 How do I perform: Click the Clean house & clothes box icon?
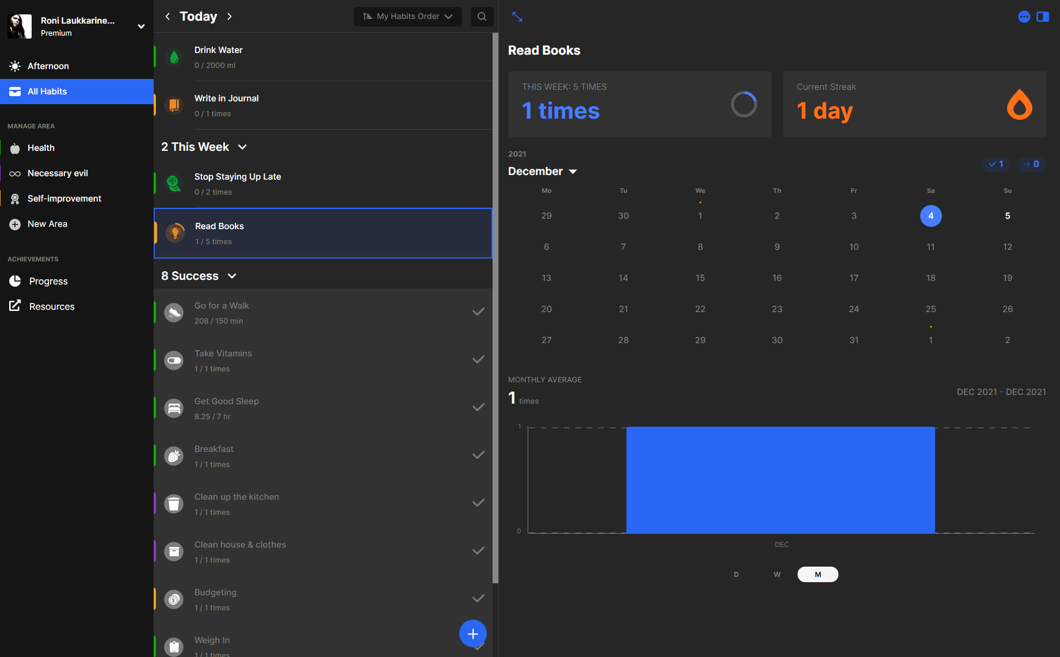[x=174, y=552]
